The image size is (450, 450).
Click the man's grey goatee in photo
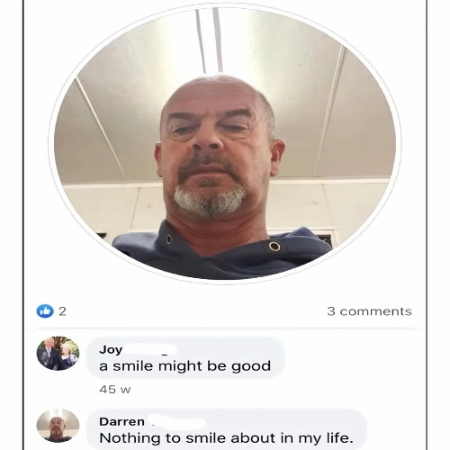[x=210, y=201]
